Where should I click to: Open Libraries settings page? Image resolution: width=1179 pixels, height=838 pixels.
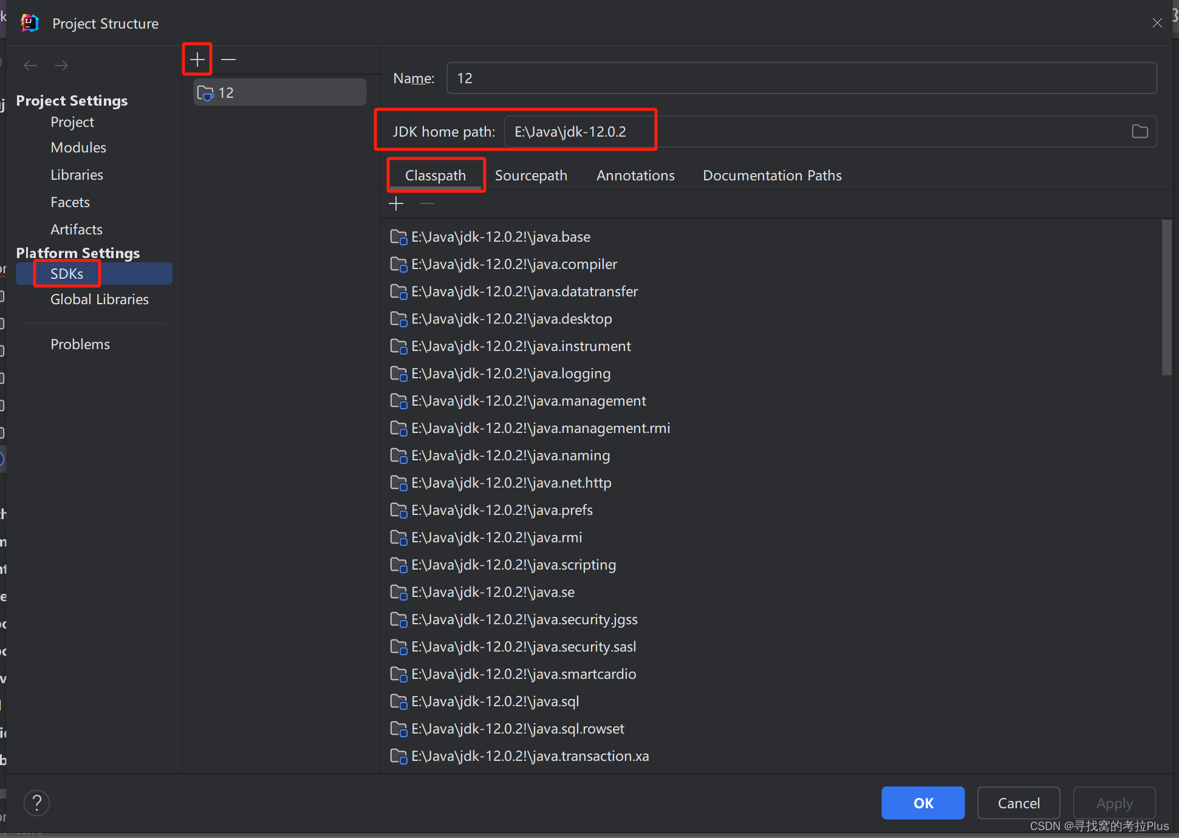point(77,175)
